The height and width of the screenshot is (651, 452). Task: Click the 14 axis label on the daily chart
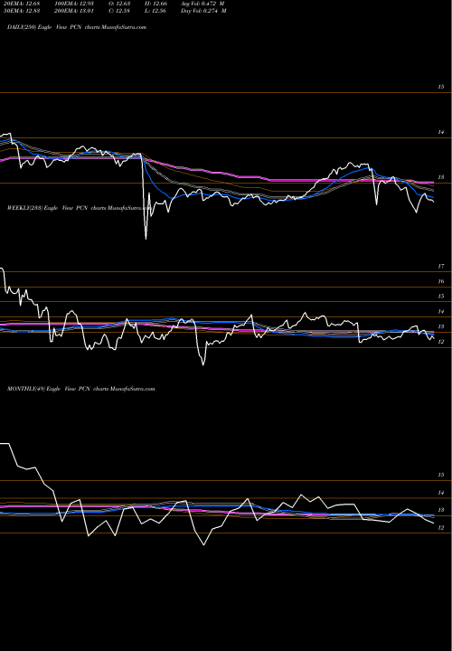441,132
